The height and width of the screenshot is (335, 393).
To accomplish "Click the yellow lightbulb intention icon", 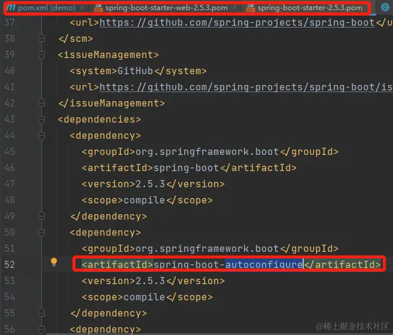I will point(54,262).
